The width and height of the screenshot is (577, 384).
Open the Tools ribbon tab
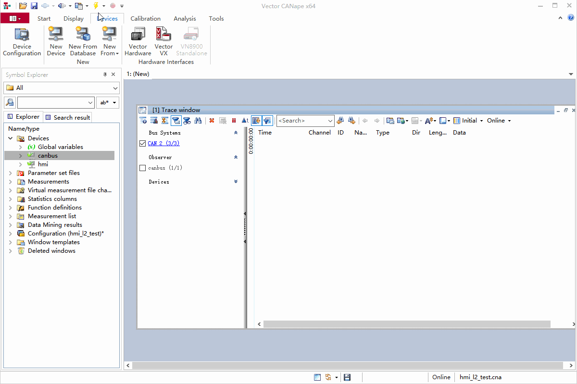pyautogui.click(x=216, y=19)
